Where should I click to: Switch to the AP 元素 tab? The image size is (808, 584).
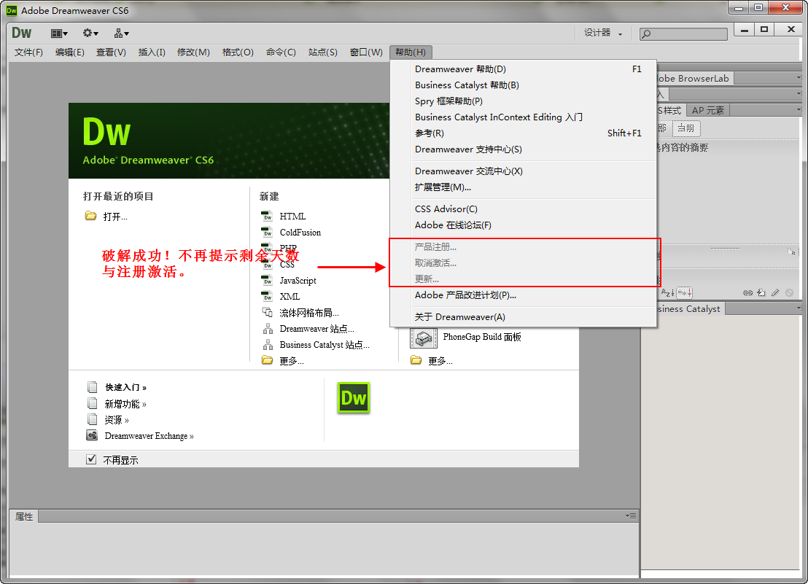pos(707,110)
